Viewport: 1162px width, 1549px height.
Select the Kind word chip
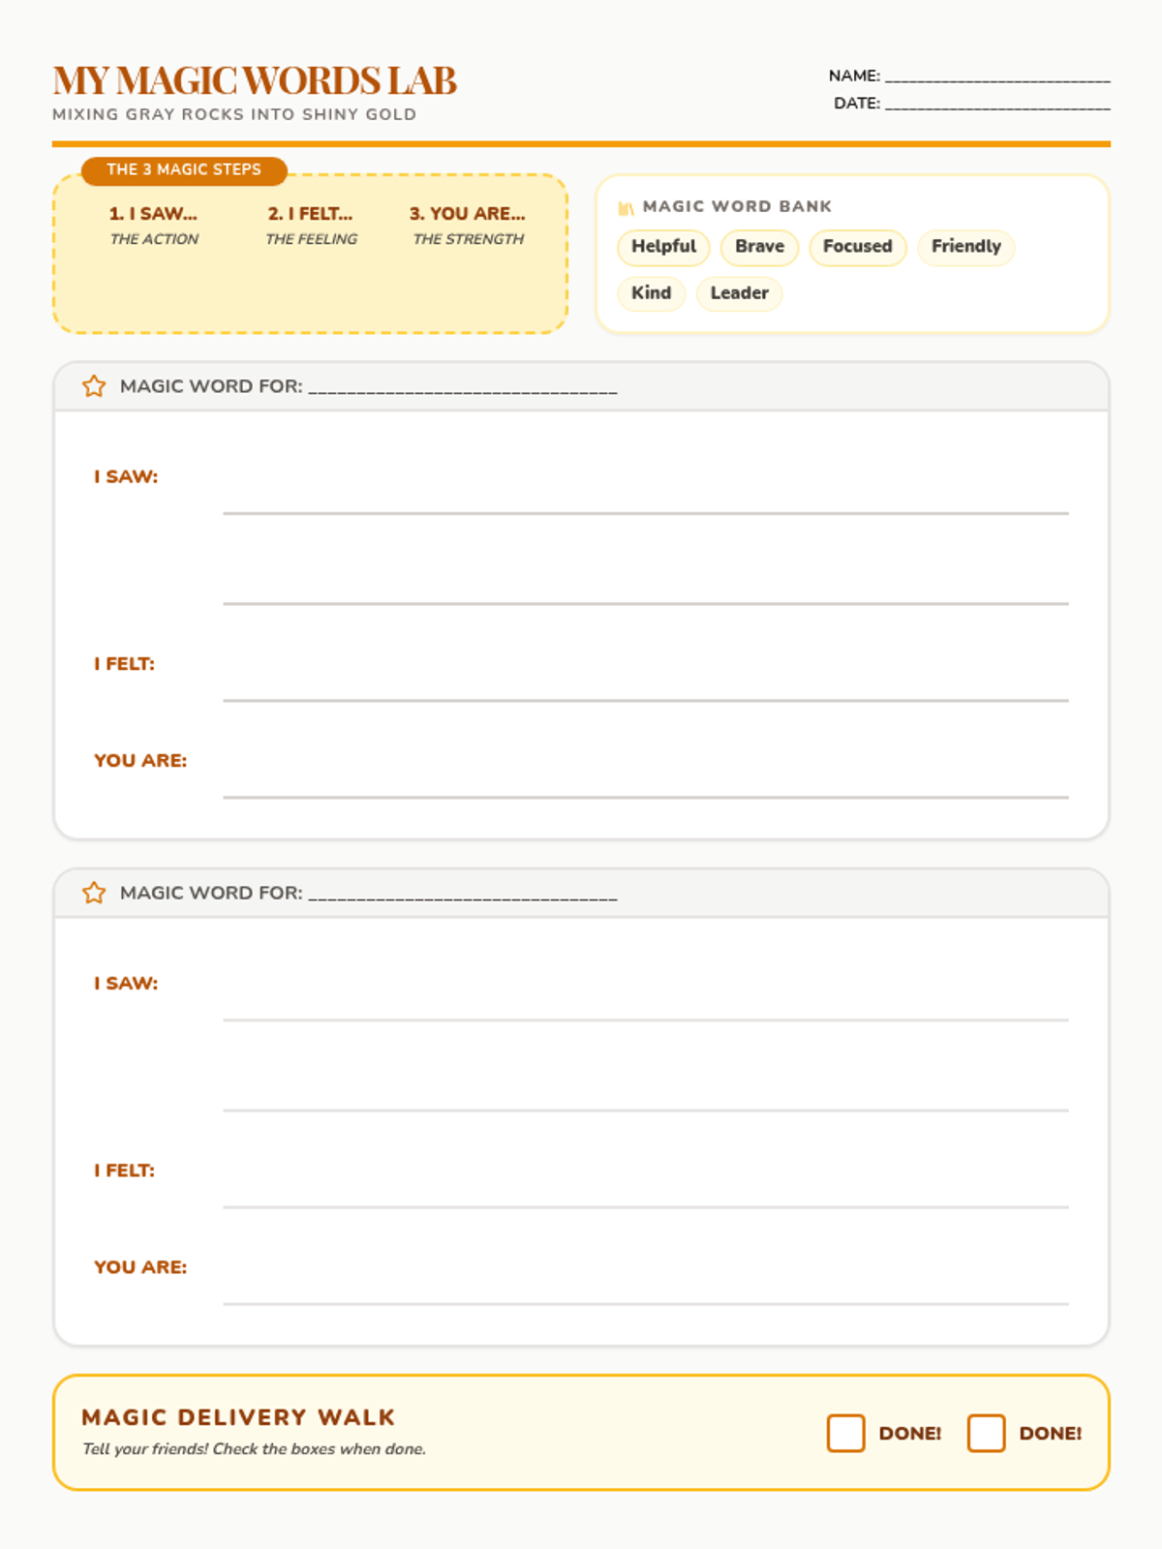tap(651, 293)
